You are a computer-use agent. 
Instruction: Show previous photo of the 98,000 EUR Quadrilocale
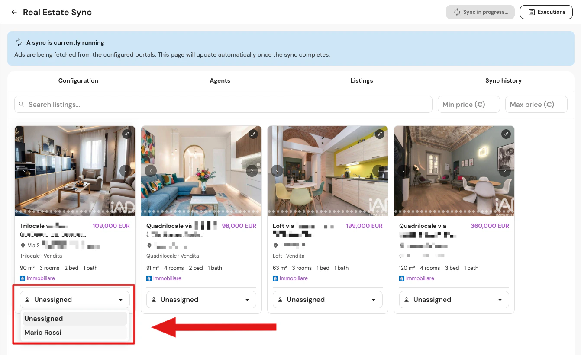point(151,171)
